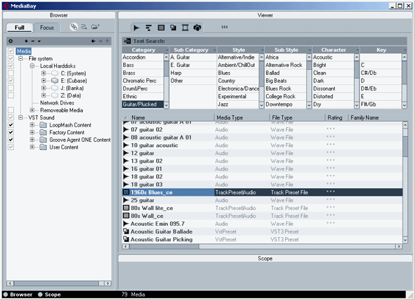The height and width of the screenshot is (300, 415).
Task: Click the project files cube filter icon
Action: click(197, 27)
